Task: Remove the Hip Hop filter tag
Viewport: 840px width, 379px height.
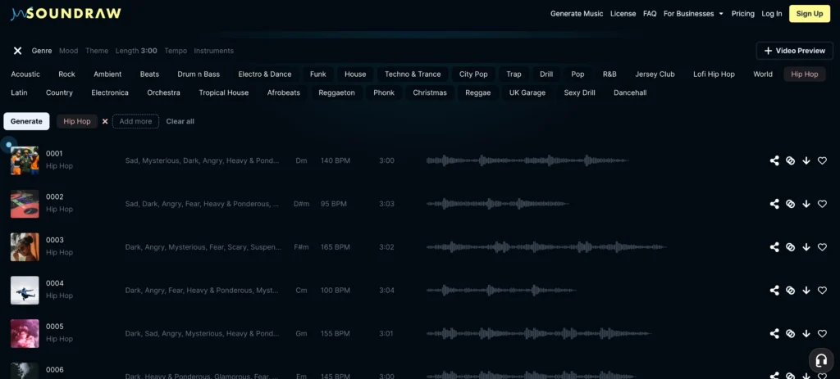Action: pos(105,121)
